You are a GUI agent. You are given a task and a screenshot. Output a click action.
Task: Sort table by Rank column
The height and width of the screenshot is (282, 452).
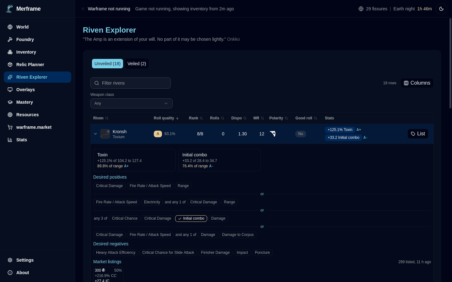point(196,118)
